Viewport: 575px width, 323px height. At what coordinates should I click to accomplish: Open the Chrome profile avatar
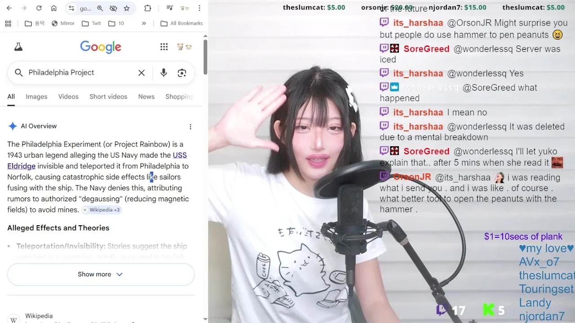pyautogui.click(x=184, y=8)
